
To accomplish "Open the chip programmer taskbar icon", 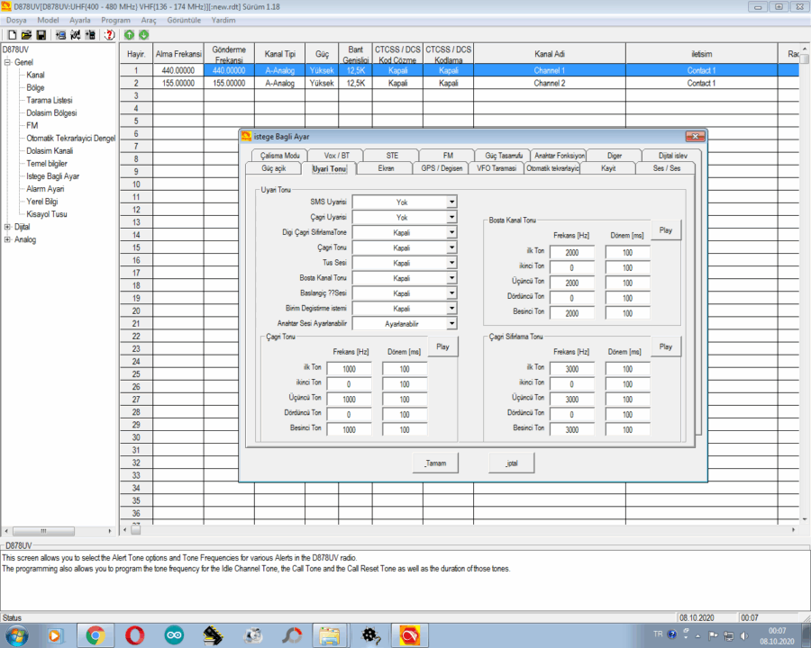I will 213,635.
